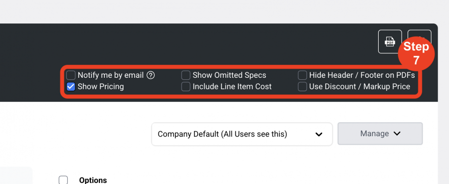
Task: Click the Show Pricing label text
Action: click(x=101, y=87)
